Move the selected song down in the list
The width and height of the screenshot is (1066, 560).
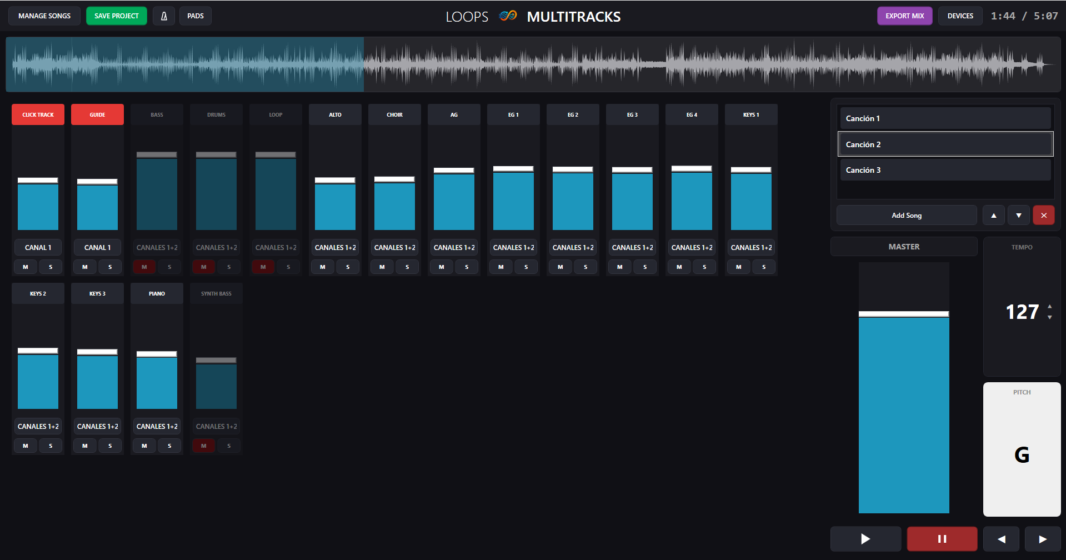tap(1019, 216)
